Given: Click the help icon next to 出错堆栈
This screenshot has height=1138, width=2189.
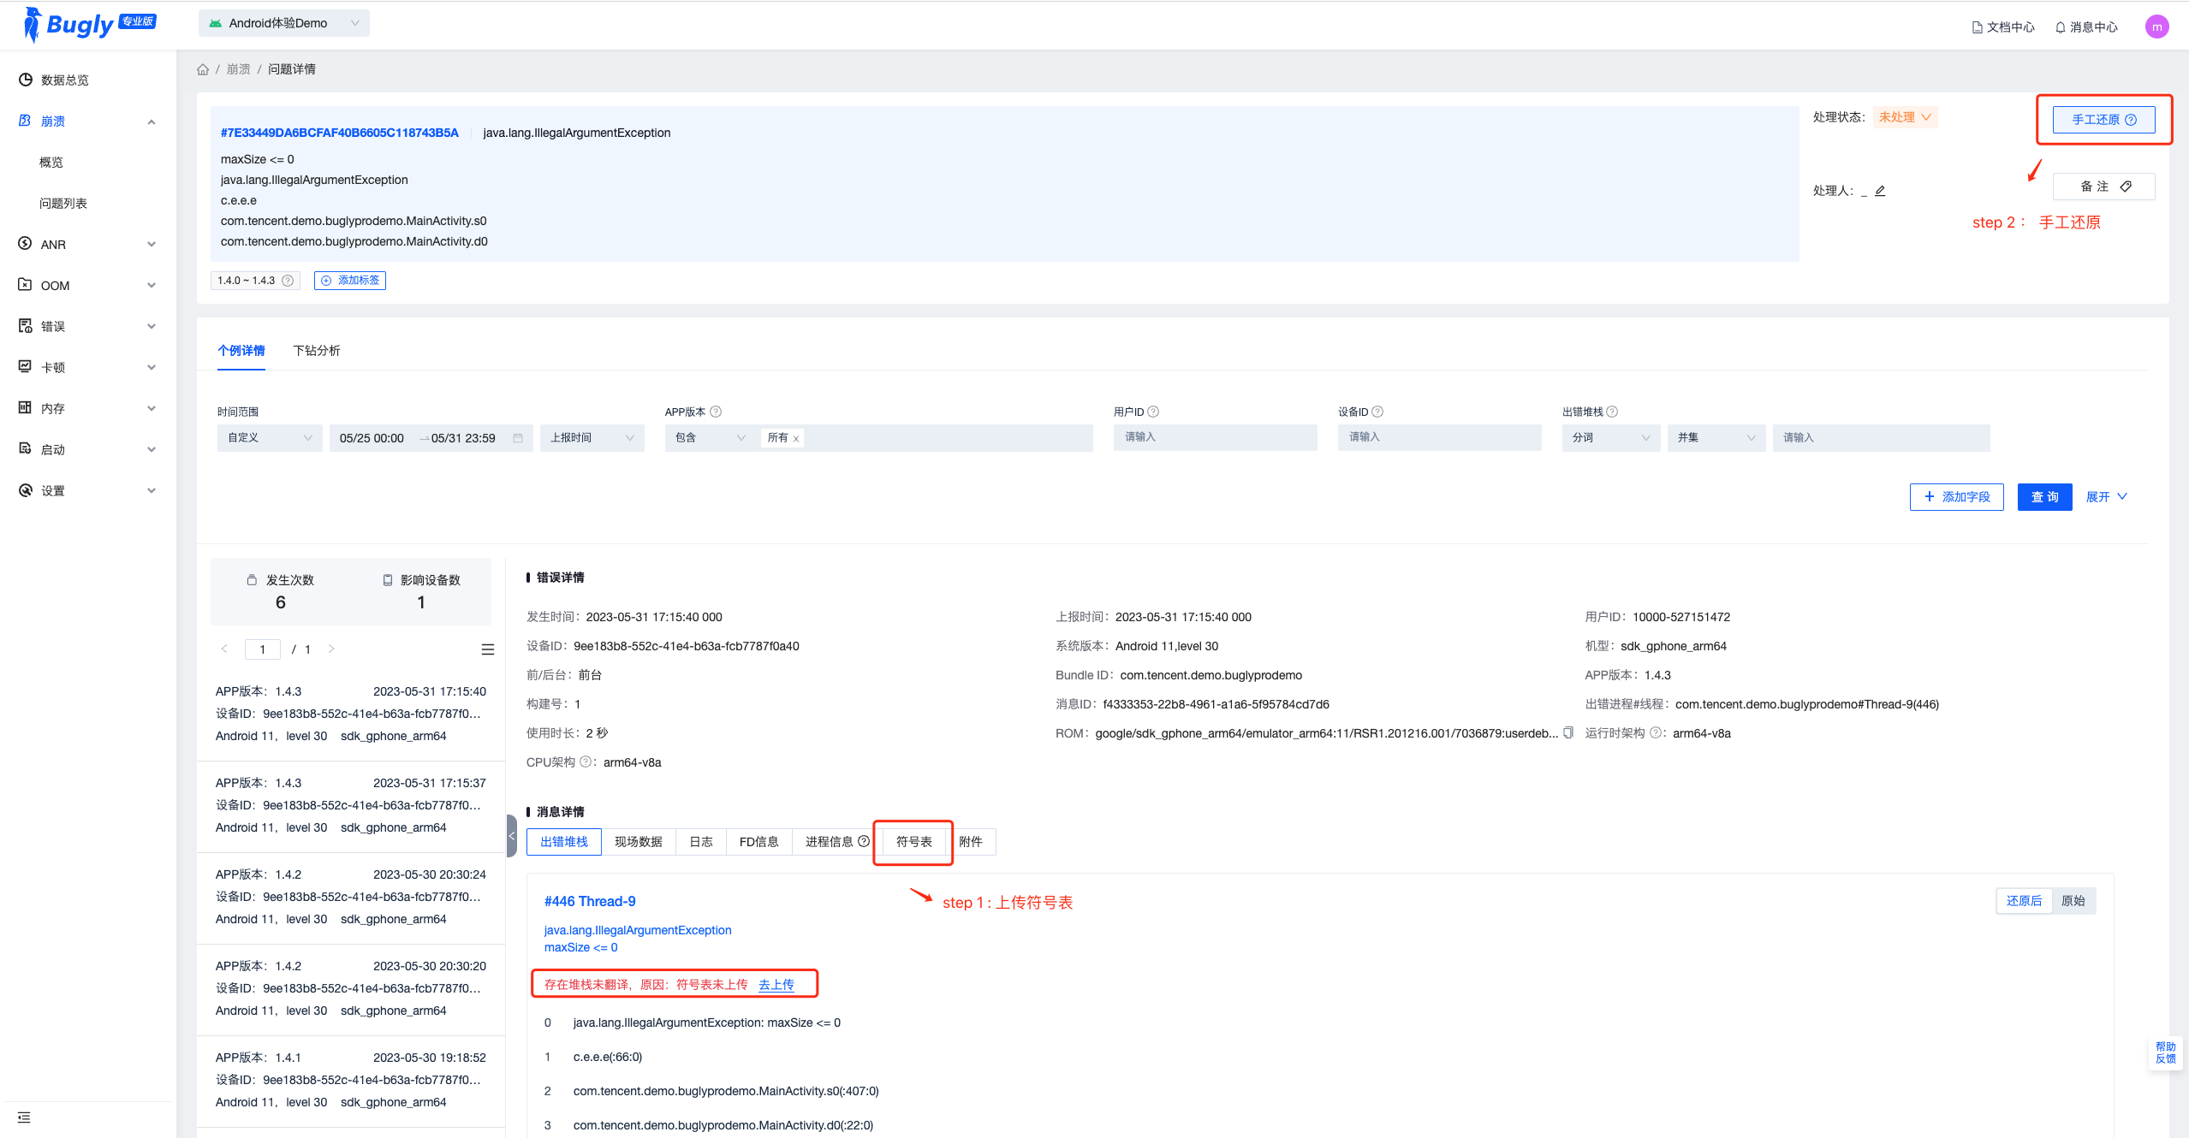Looking at the screenshot, I should 1612,412.
